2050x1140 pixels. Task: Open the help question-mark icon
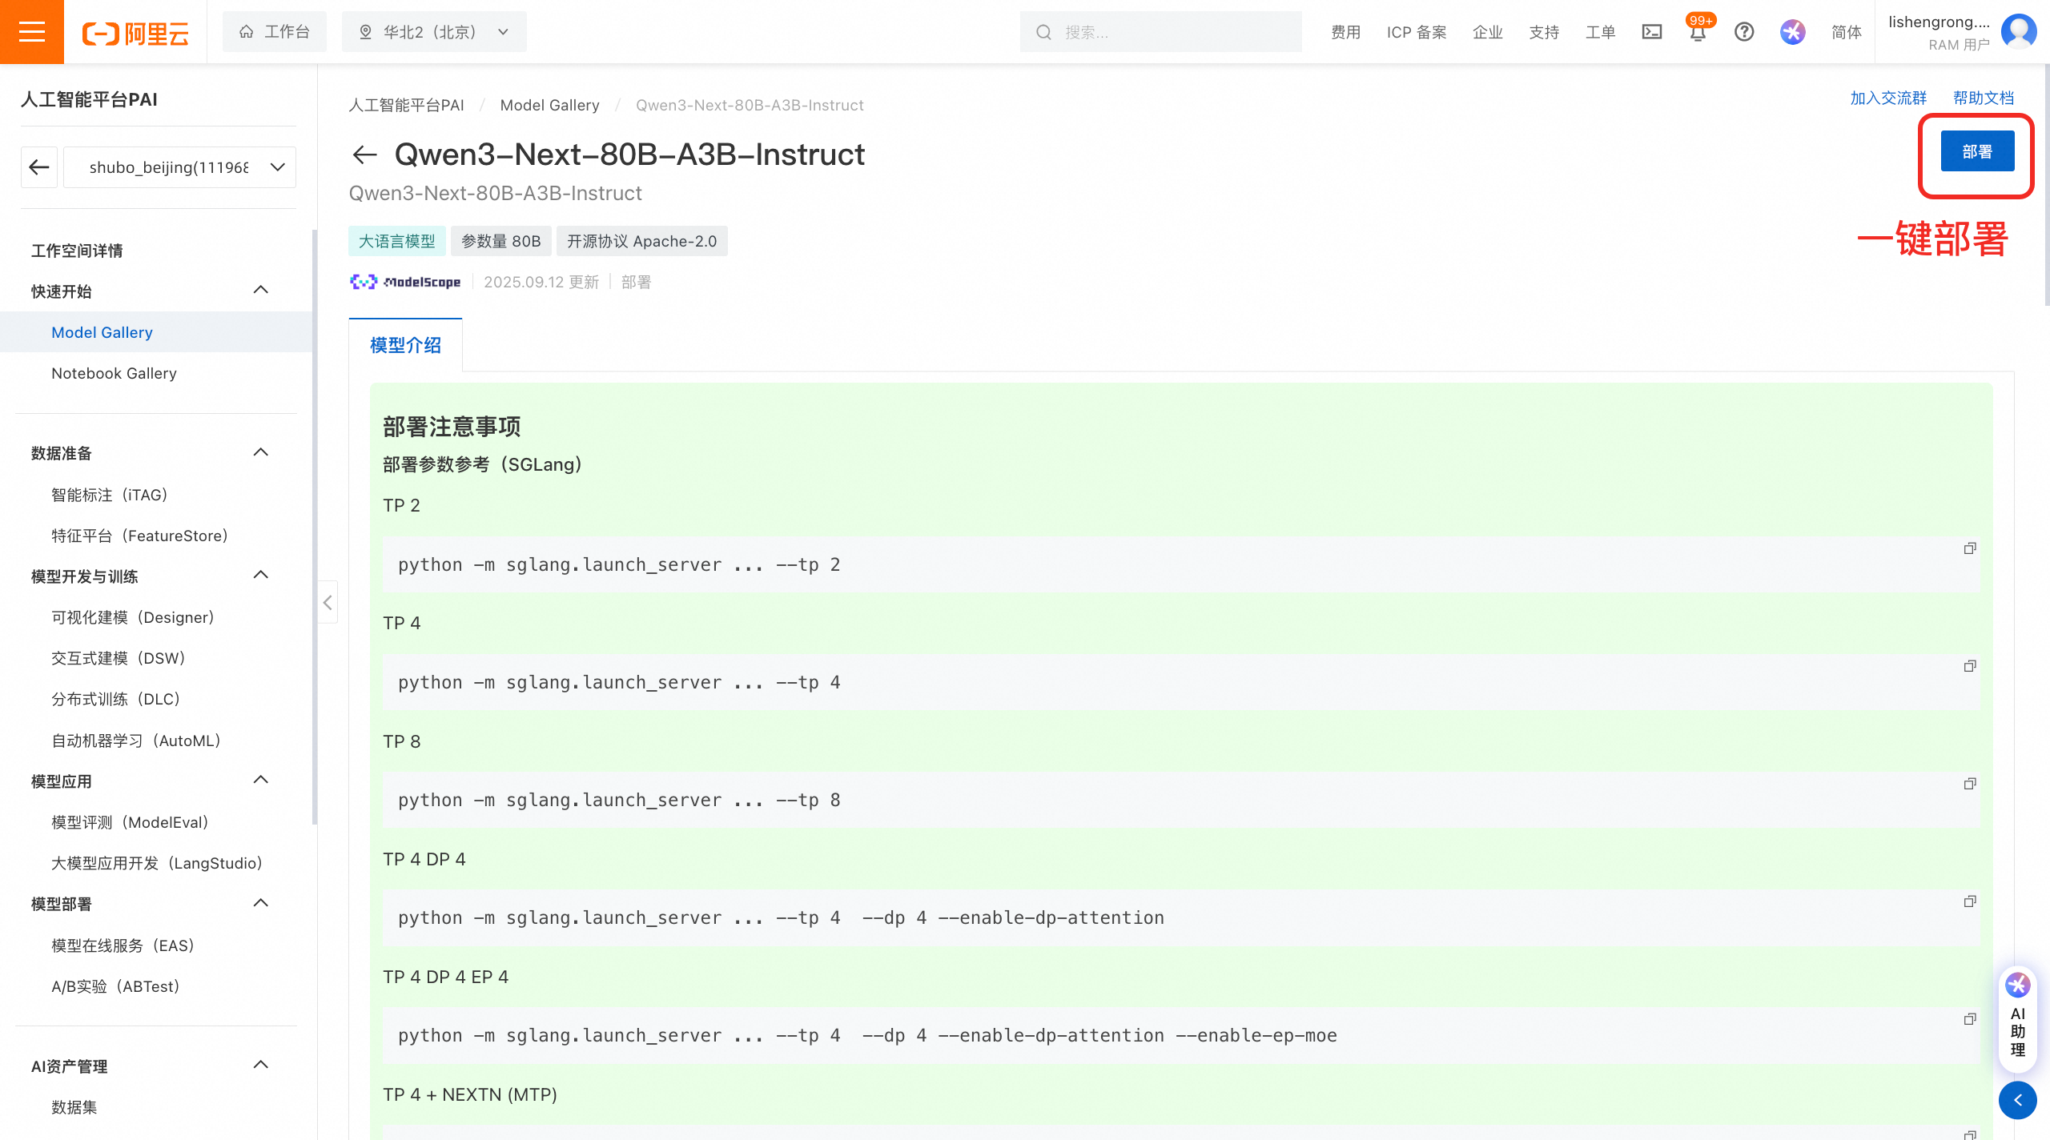click(x=1744, y=32)
